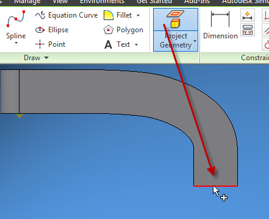
Task: Expand the Draw panel arrow
Action: pos(46,58)
